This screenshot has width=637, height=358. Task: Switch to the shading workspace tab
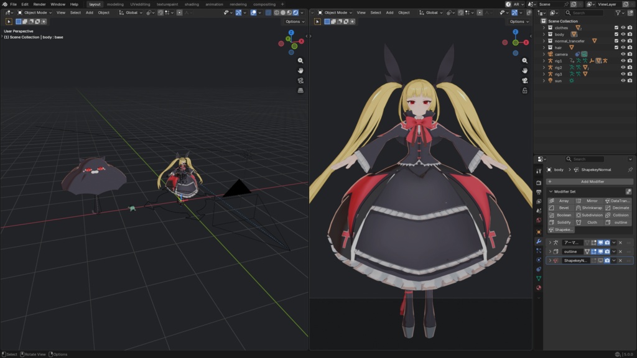[193, 4]
